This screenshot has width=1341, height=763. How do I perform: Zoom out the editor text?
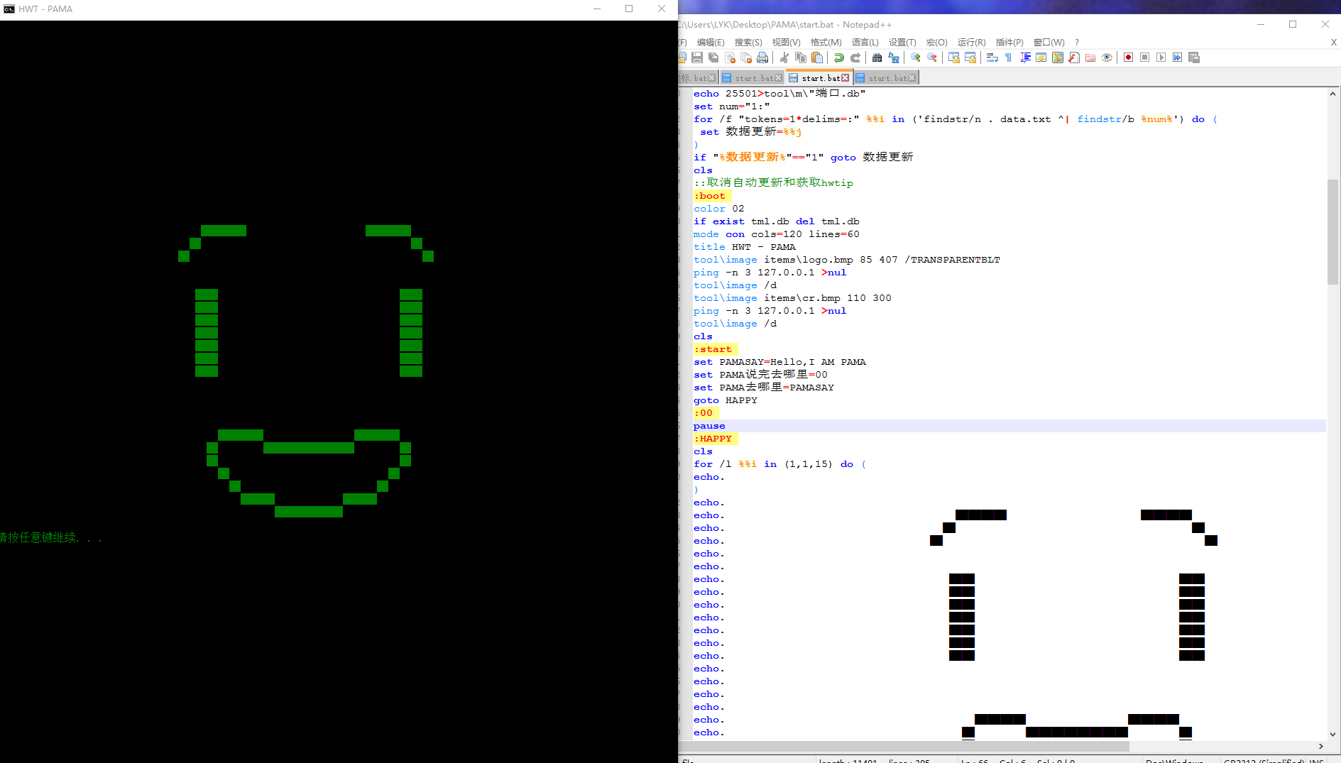click(x=932, y=57)
